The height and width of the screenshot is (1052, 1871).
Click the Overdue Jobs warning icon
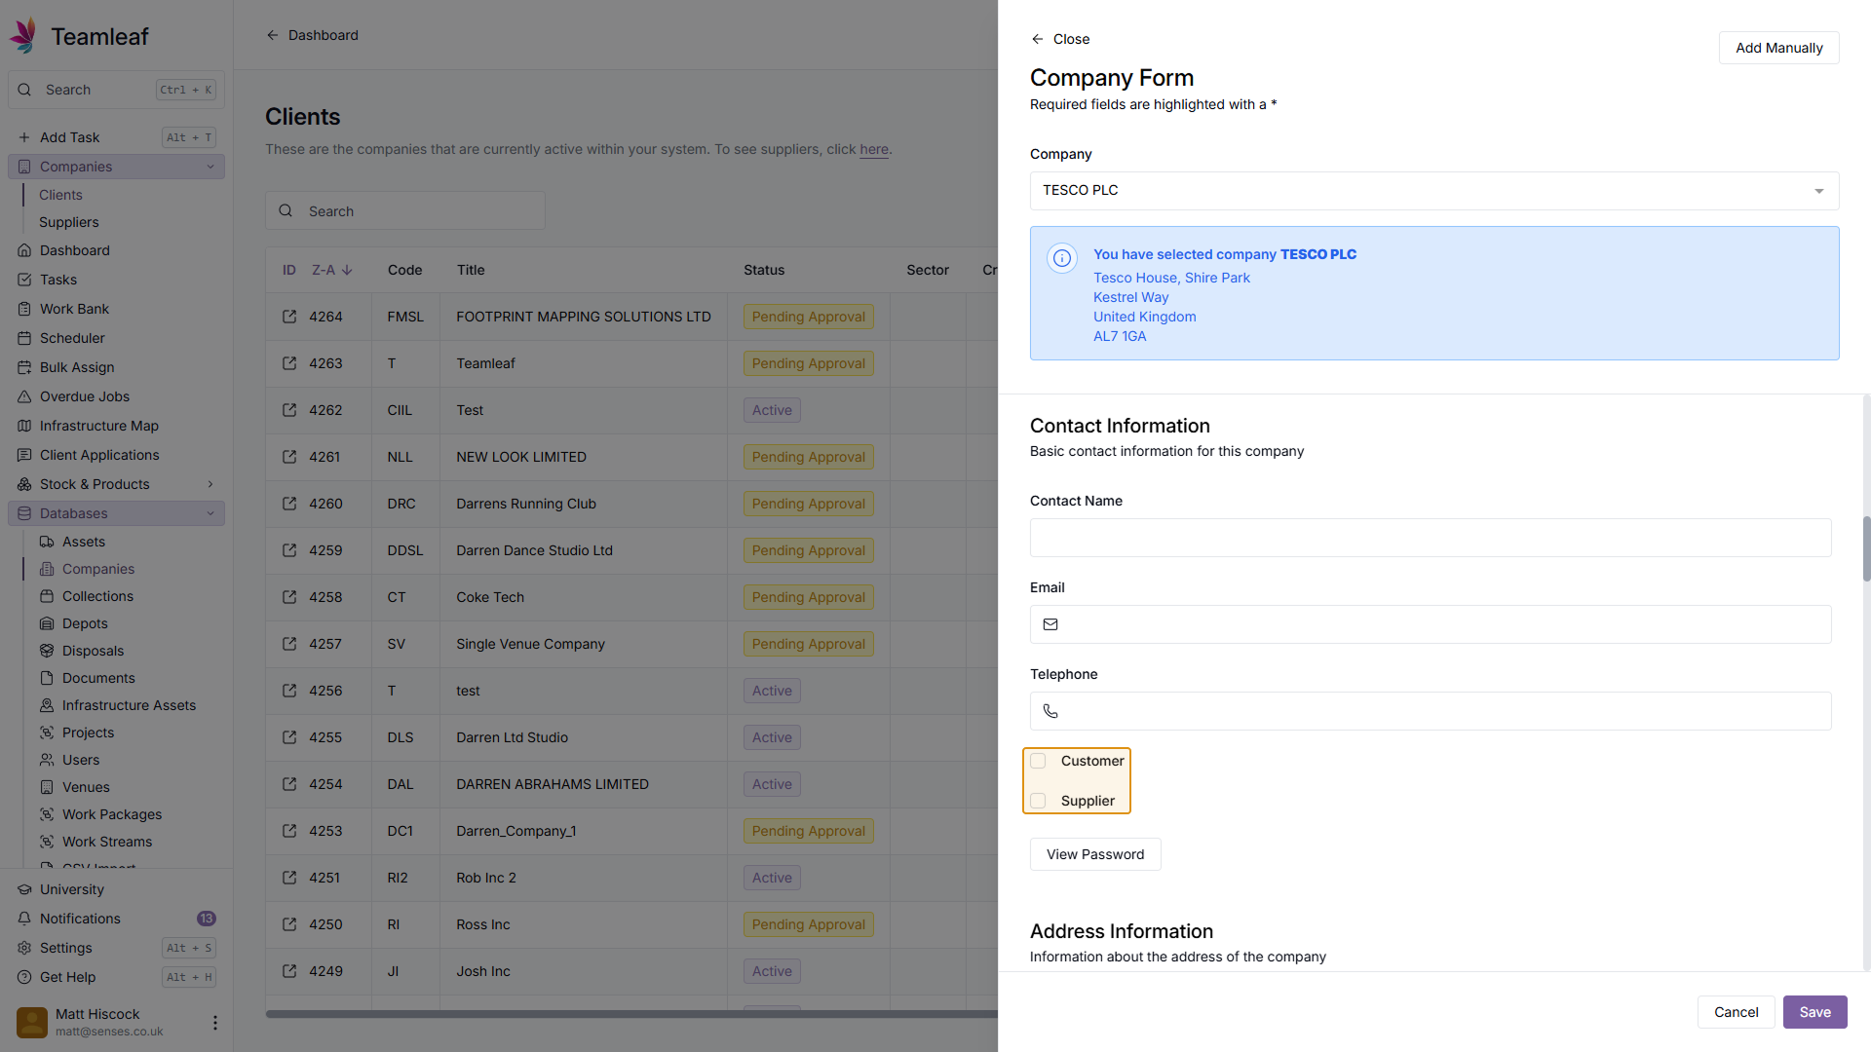pyautogui.click(x=24, y=396)
